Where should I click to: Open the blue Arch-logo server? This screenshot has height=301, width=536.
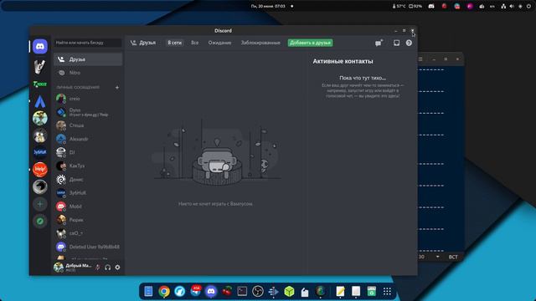(40, 101)
